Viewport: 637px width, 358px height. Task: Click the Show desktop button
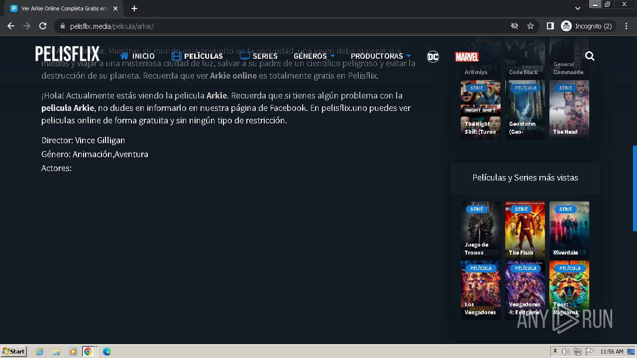(632, 352)
